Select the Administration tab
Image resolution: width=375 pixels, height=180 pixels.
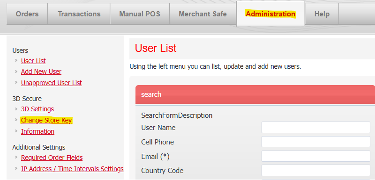point(270,14)
